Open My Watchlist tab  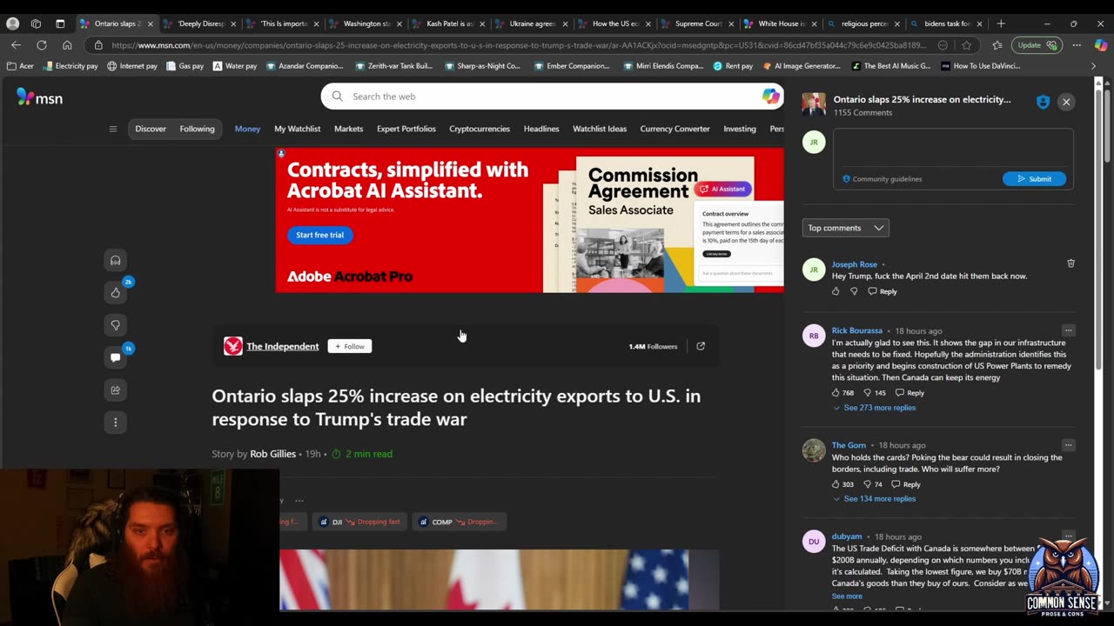[298, 129]
